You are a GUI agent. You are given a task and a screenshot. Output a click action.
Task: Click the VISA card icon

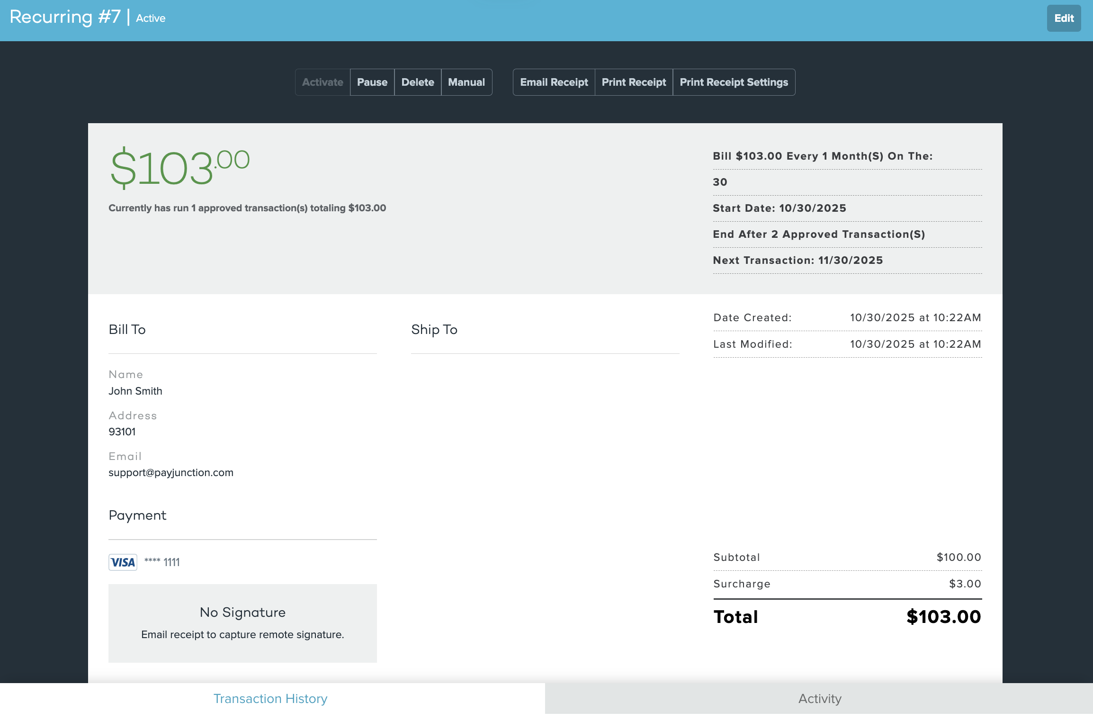coord(123,562)
